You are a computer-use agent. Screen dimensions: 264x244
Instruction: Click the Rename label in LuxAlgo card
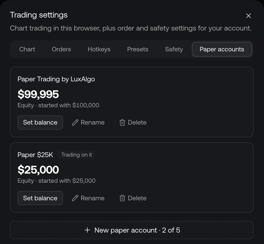click(x=93, y=123)
